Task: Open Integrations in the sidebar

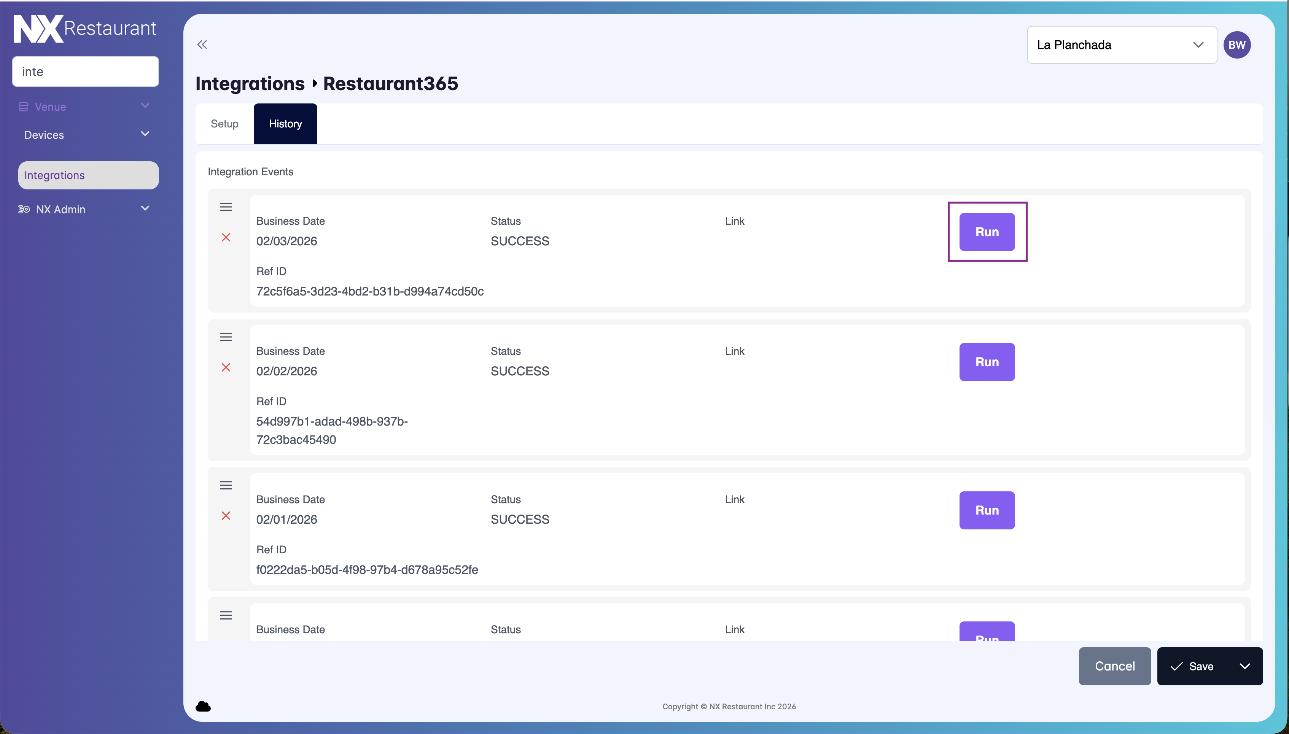Action: (x=88, y=175)
